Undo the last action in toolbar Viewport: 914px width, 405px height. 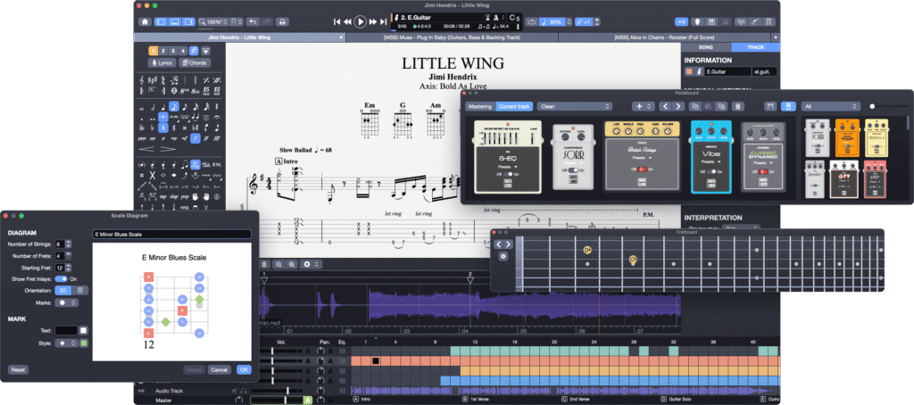click(x=253, y=21)
